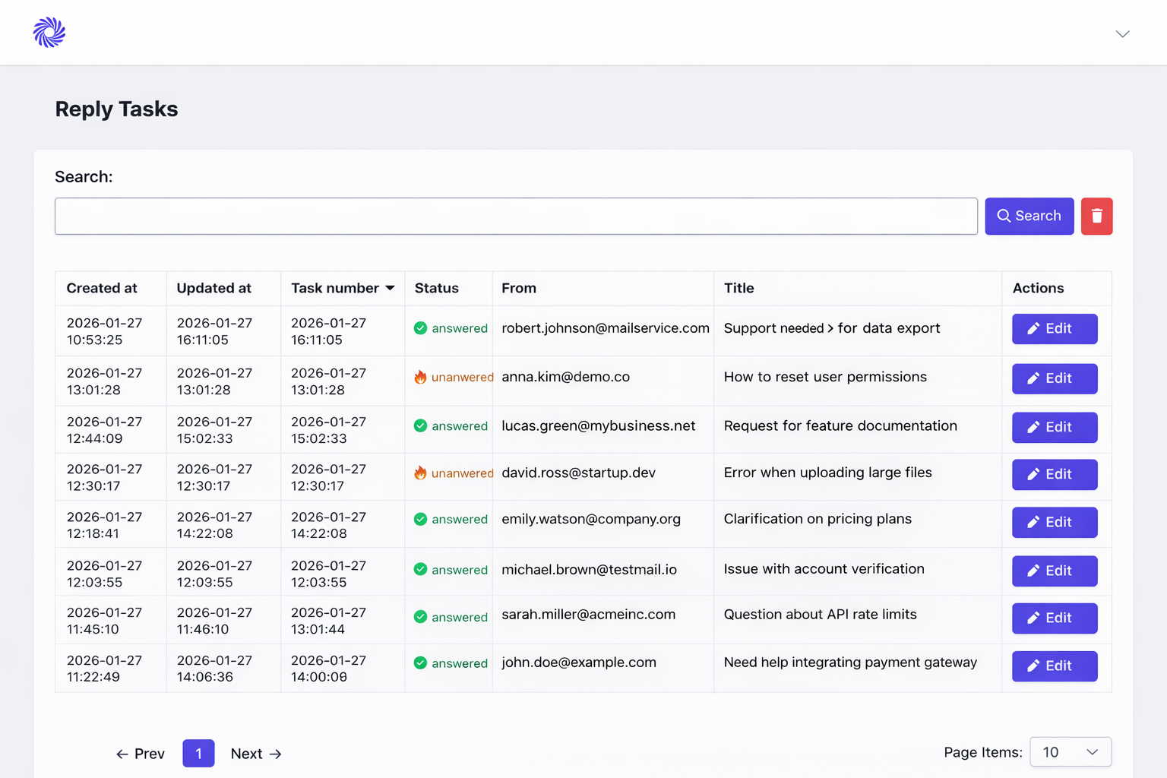
Task: Click the Created at column header
Action: [102, 288]
